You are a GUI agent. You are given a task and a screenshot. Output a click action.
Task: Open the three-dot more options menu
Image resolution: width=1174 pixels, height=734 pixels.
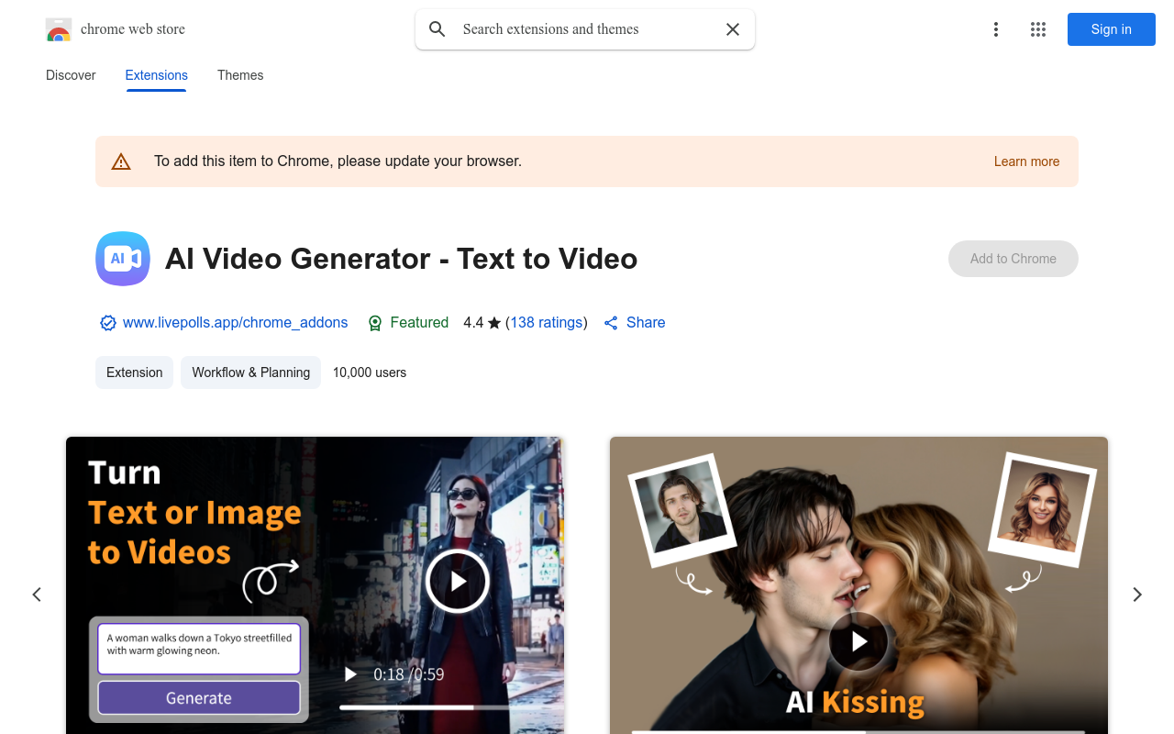point(996,29)
